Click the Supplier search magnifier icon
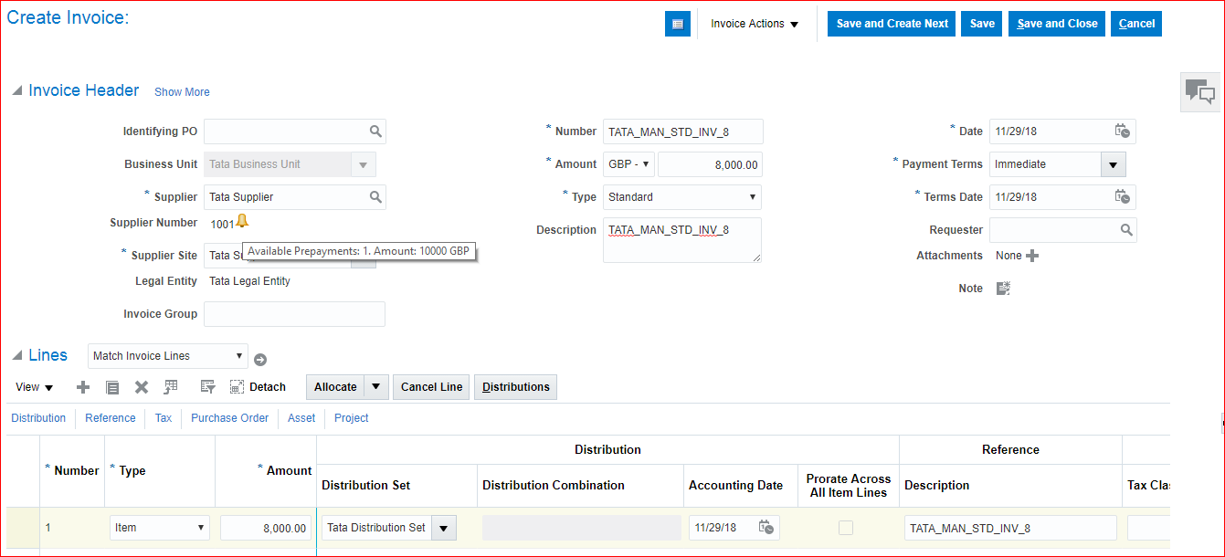This screenshot has height=557, width=1225. 375,197
